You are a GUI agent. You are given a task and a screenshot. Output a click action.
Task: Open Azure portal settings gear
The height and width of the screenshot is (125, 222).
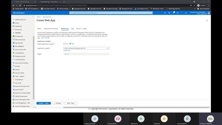click(x=178, y=13)
